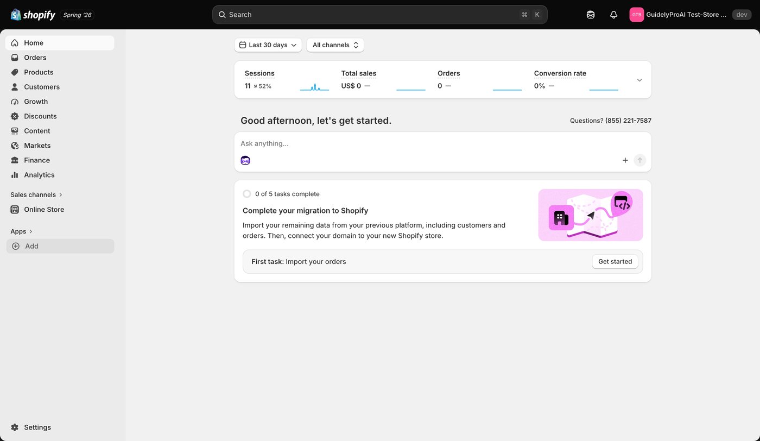Screen dimensions: 760x441
Task: Click the GTB store avatar
Action: tap(637, 15)
